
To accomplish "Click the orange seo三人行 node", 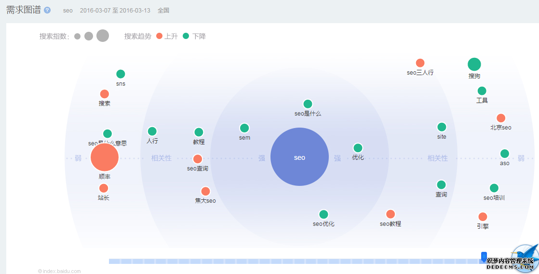I will 420,63.
